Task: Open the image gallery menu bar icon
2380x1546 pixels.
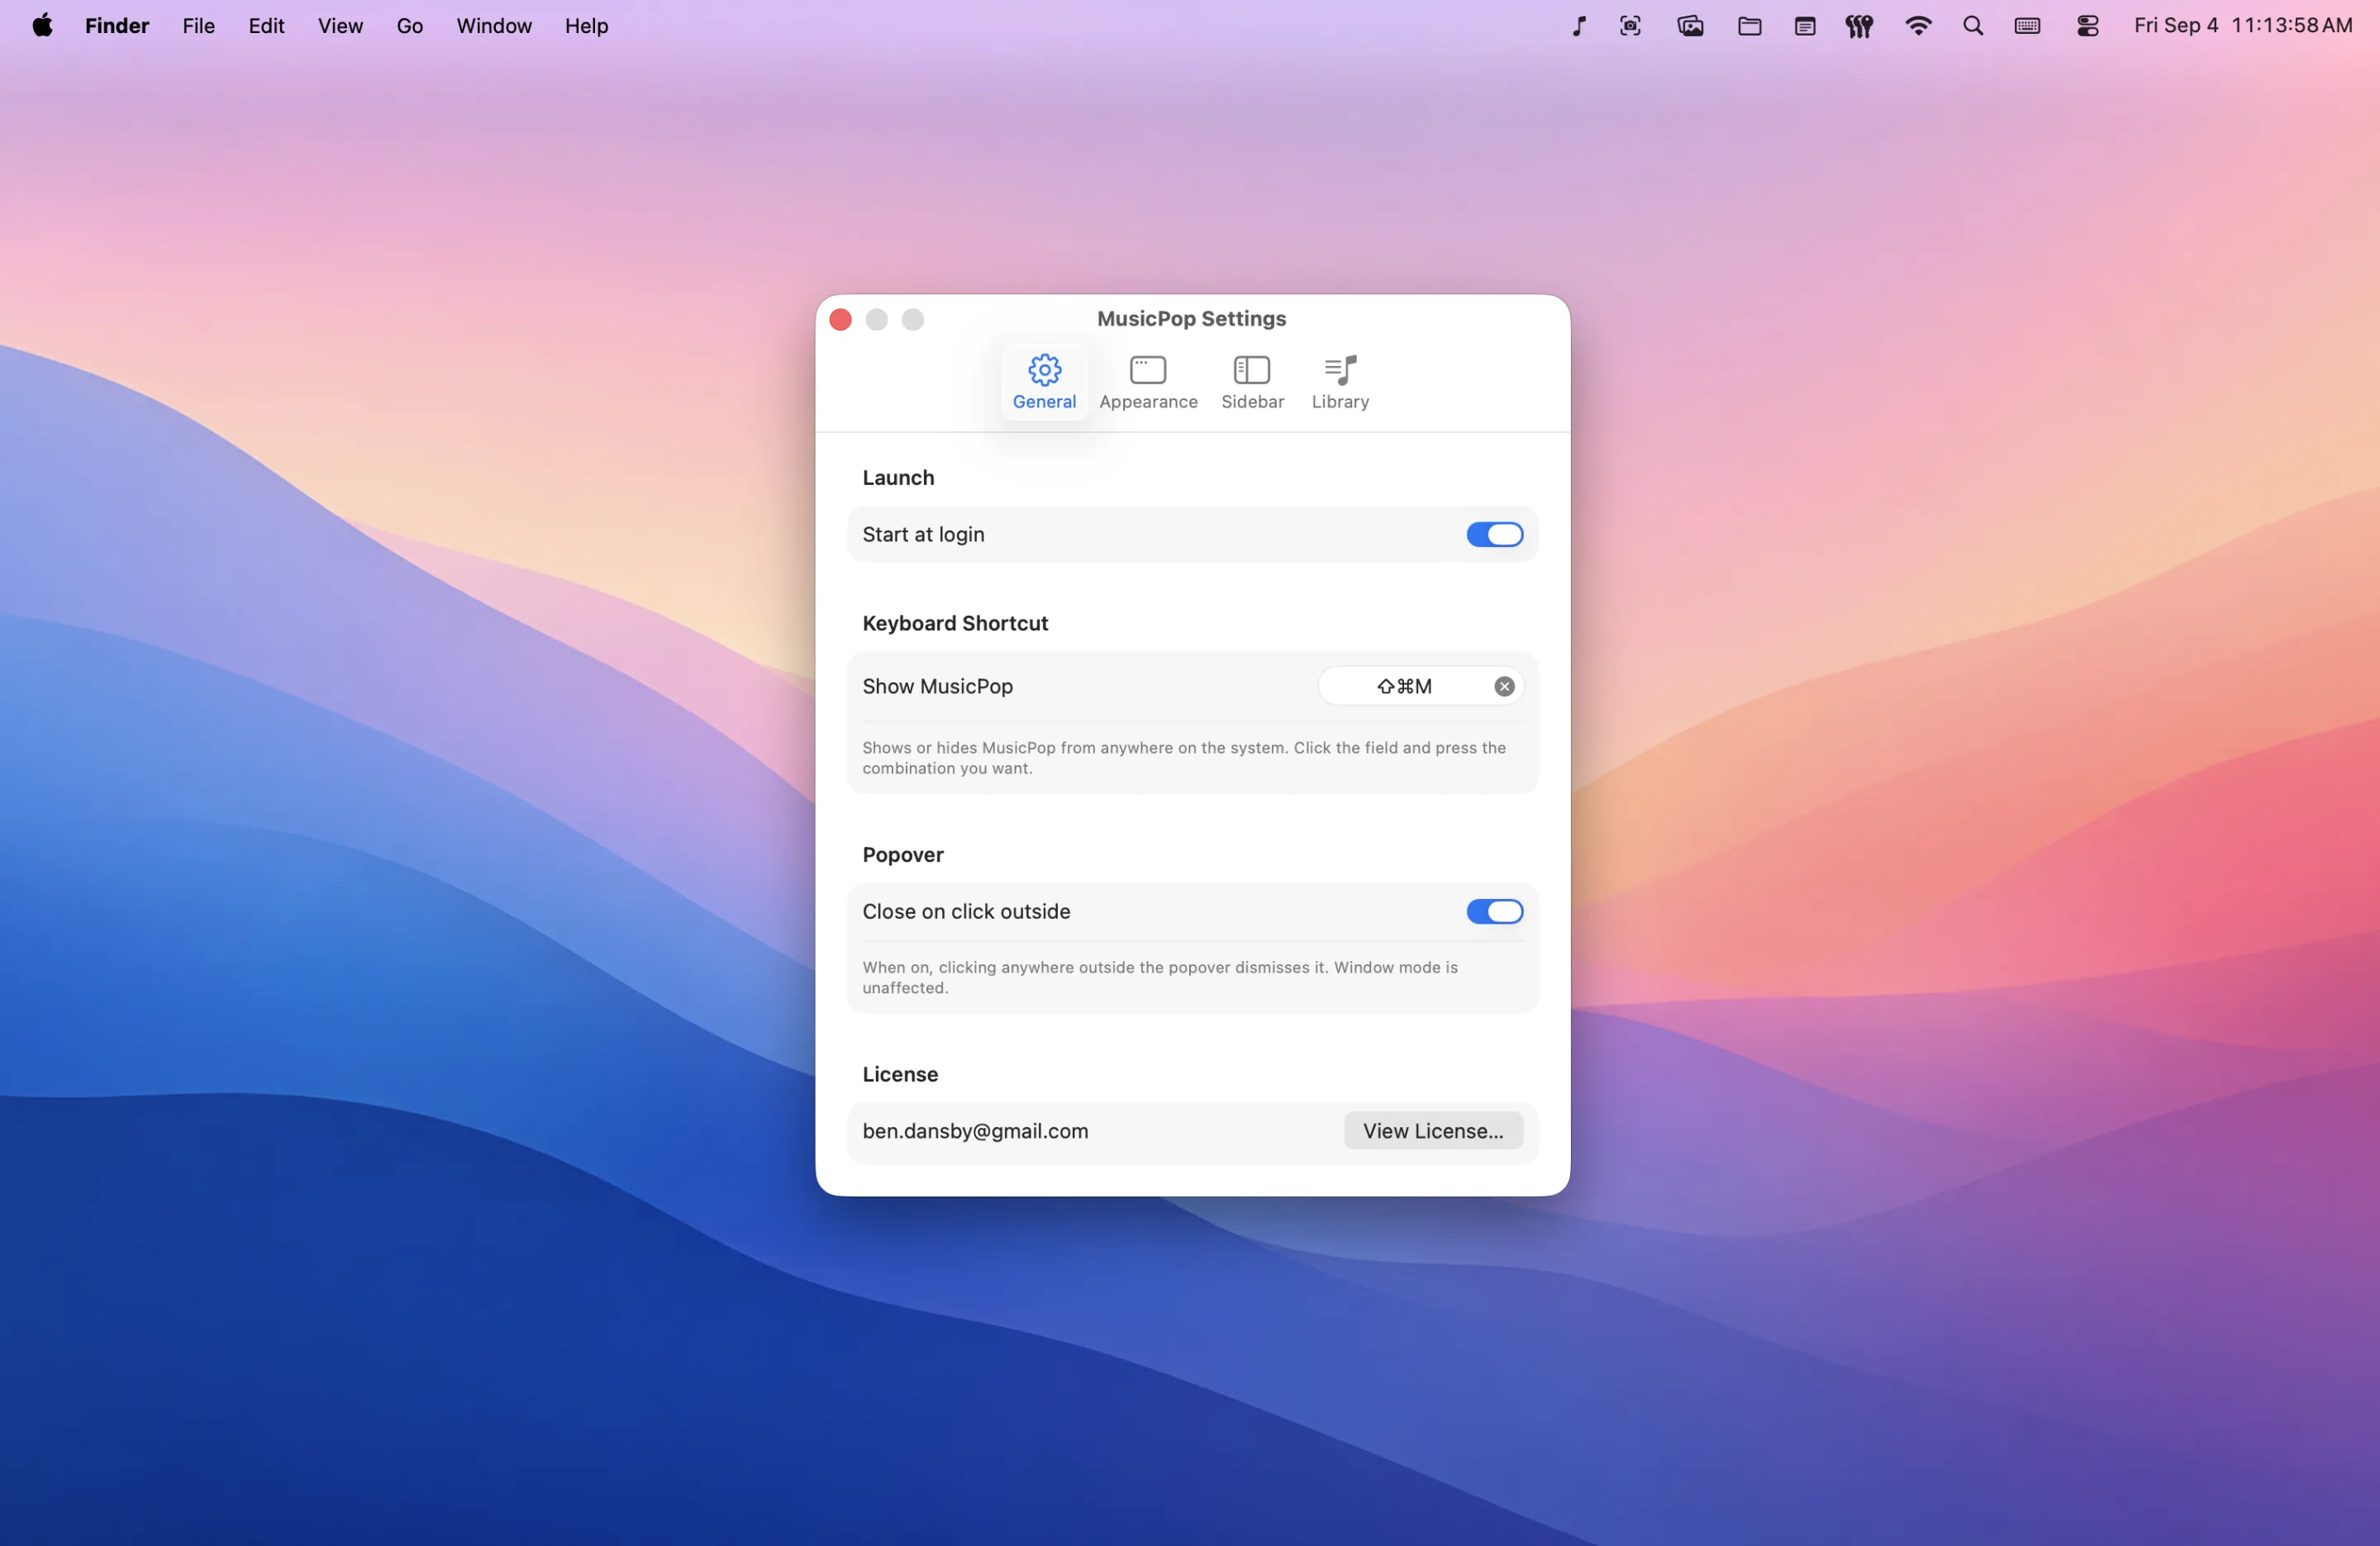Action: 1690,26
